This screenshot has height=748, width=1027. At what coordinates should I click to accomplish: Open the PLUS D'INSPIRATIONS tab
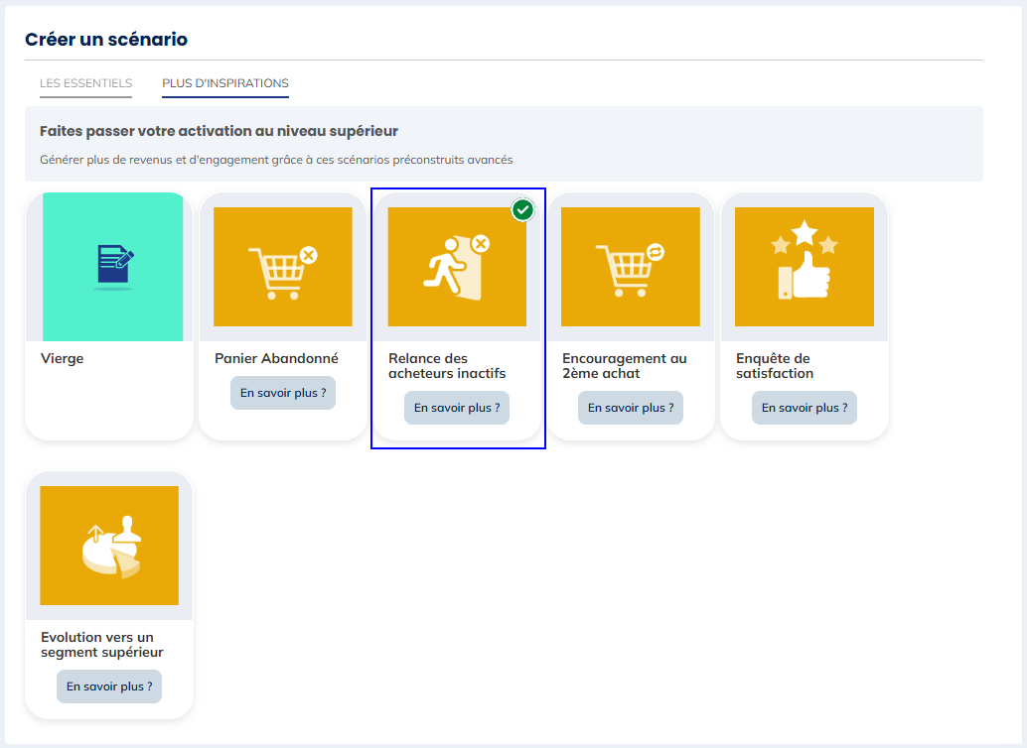(225, 83)
